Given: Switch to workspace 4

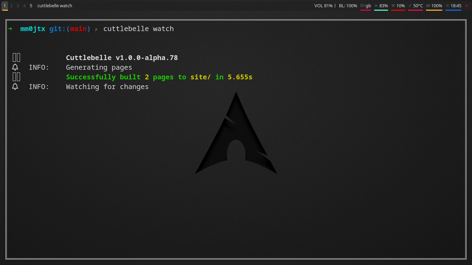Looking at the screenshot, I should [x=24, y=6].
